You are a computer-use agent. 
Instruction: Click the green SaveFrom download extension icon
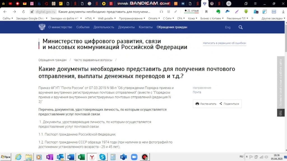click(246, 12)
